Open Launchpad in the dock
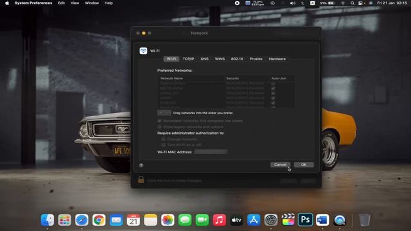This screenshot has height=231, width=411. point(64,220)
